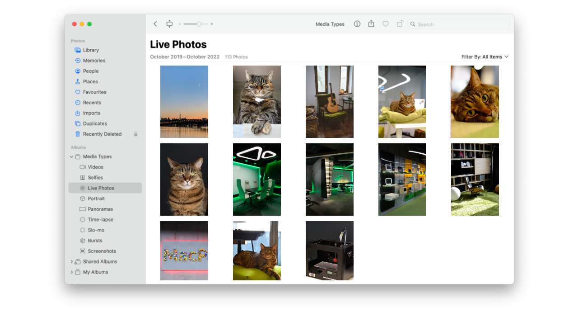The width and height of the screenshot is (578, 312).
Task: Click the Screenshots album icon
Action: [x=83, y=251]
